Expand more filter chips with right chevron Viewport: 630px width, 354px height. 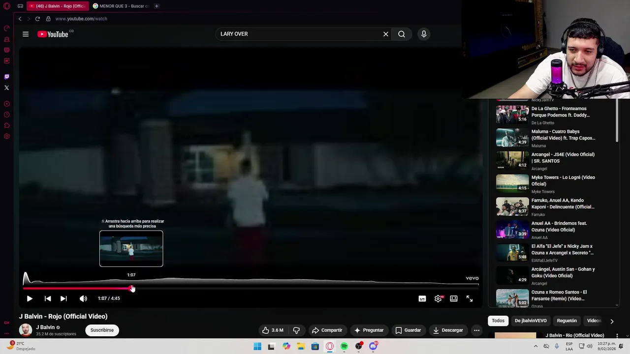(612, 321)
